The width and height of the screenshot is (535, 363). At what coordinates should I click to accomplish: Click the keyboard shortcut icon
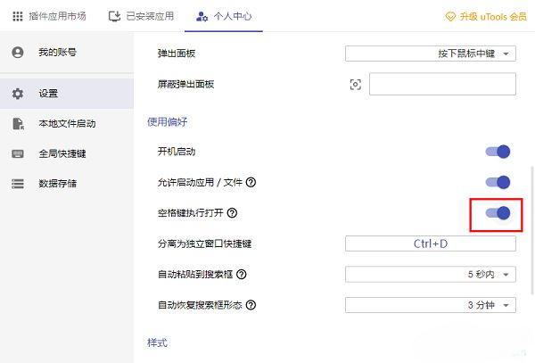pyautogui.click(x=18, y=153)
